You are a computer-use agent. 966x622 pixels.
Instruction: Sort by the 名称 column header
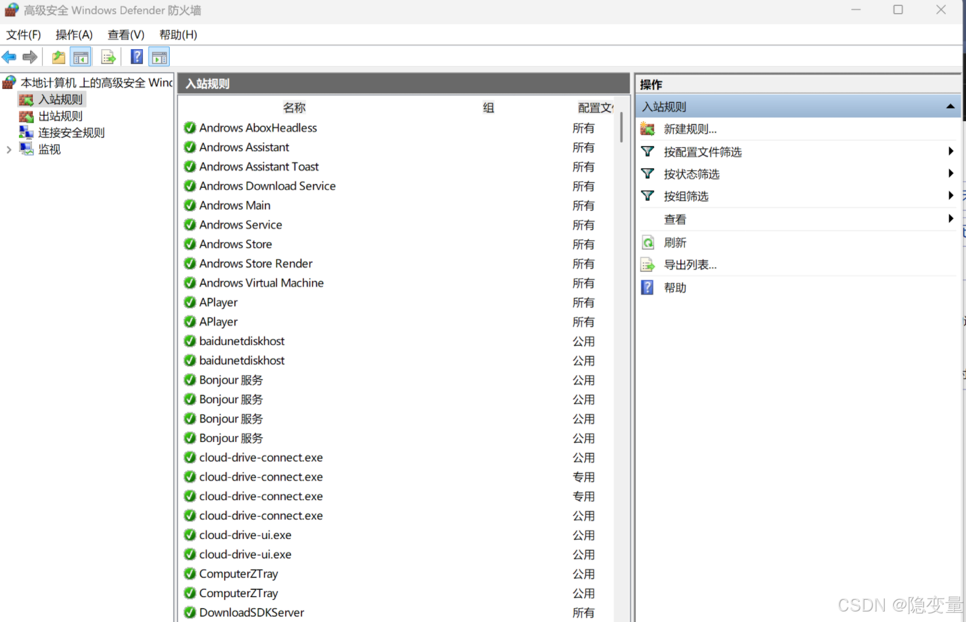295,107
